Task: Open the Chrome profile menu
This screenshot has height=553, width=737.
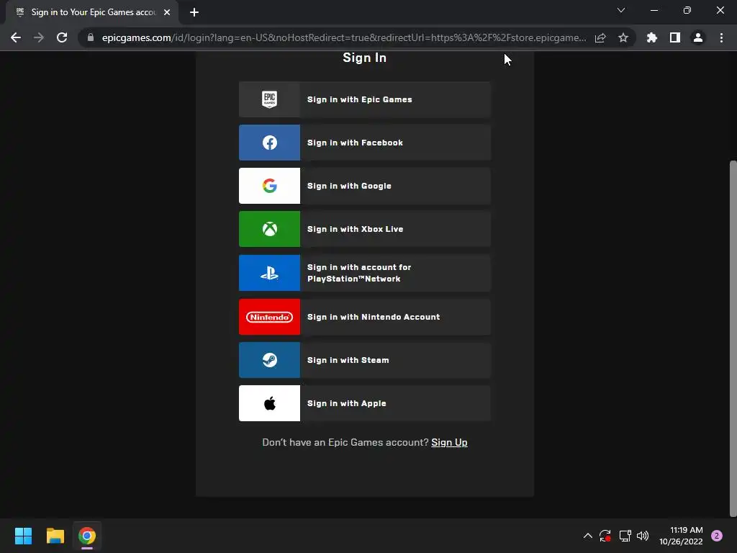Action: click(698, 37)
